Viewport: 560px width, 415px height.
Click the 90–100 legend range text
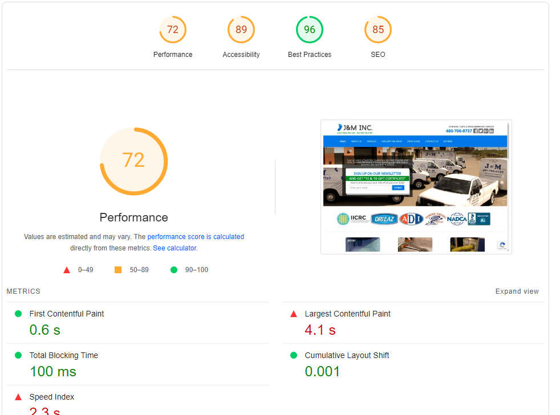tap(196, 270)
